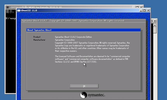Click the "Product" label in the dialog
The image size is (167, 100).
(x=37, y=37)
